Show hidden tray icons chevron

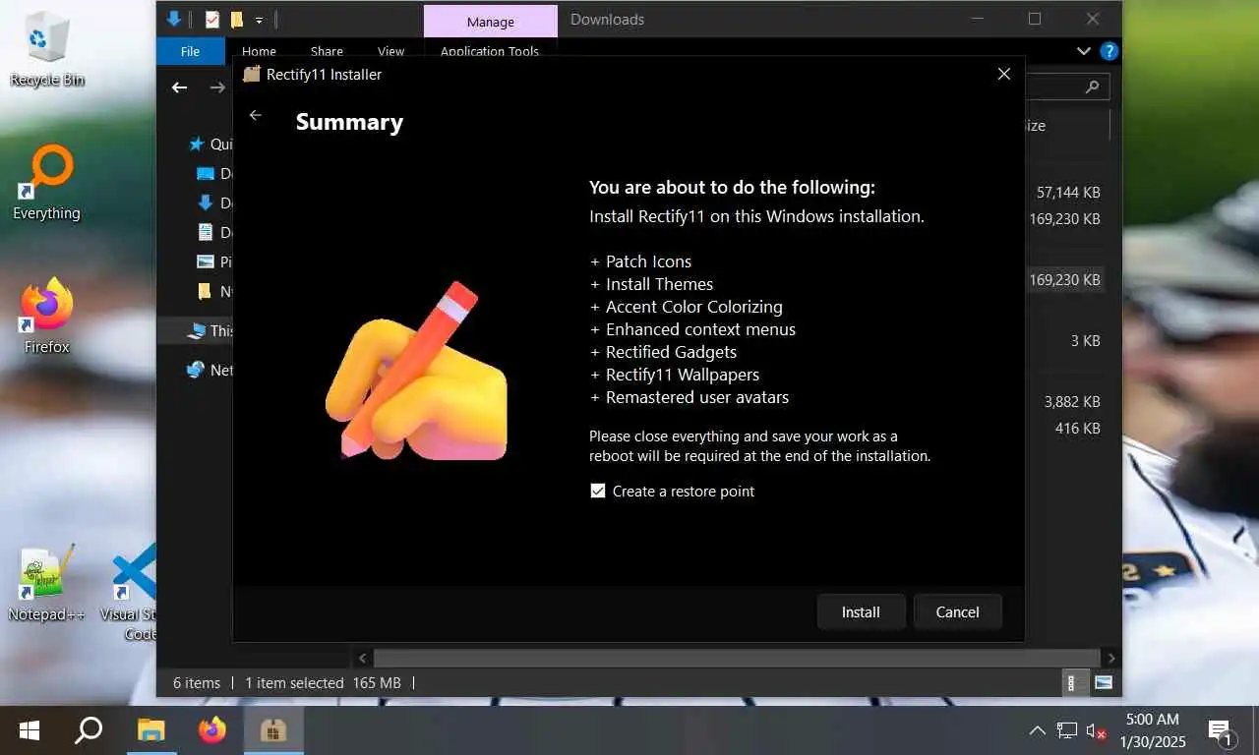[x=1037, y=730]
